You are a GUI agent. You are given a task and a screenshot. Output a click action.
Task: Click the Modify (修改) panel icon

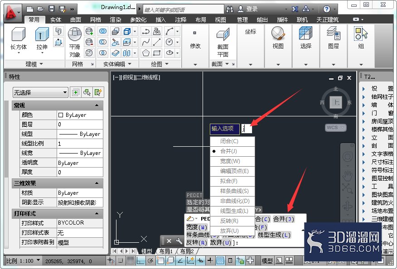point(195,33)
